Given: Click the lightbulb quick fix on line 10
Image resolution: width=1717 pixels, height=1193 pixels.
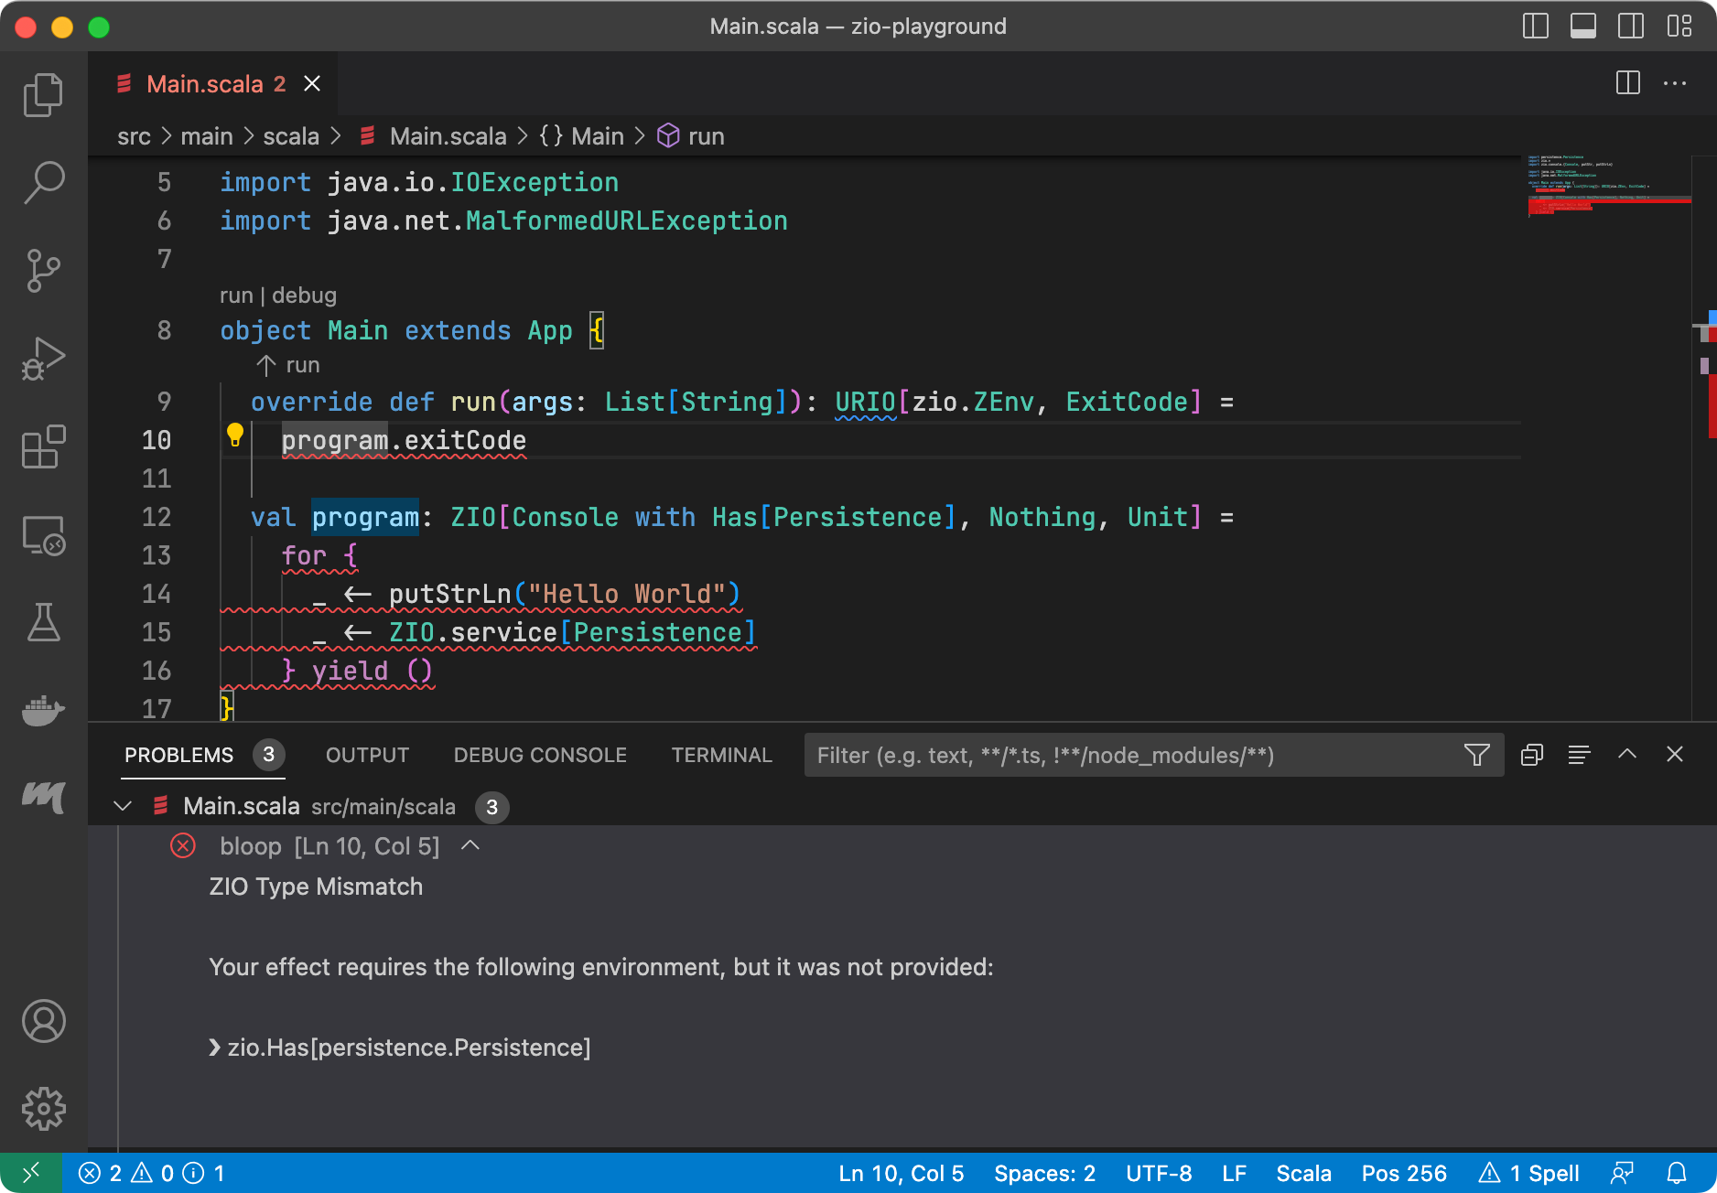Looking at the screenshot, I should [235, 435].
